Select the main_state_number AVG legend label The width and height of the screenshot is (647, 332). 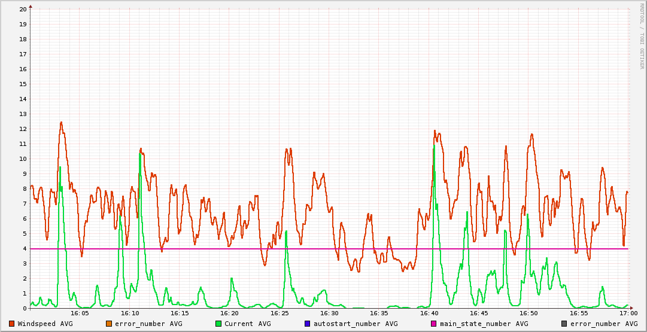[484, 324]
